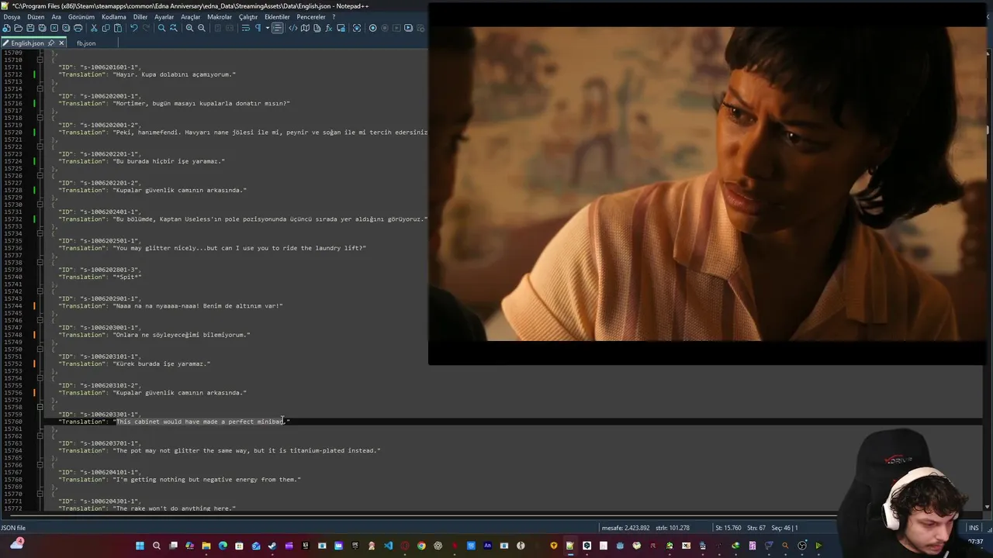This screenshot has height=558, width=993.
Task: Click the Paste toolbar icon
Action: (118, 28)
